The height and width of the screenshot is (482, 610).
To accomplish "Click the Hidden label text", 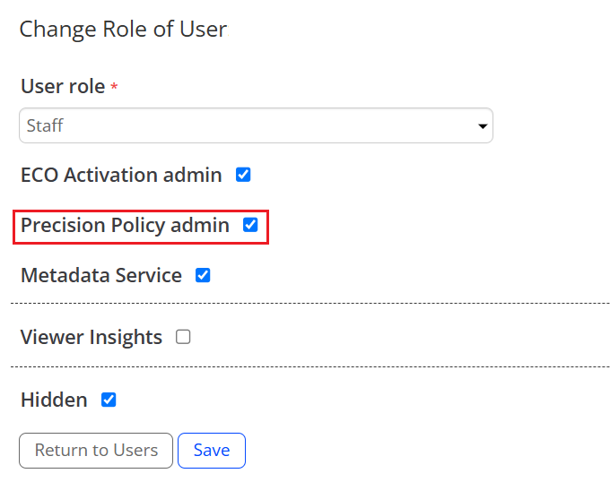I will point(54,400).
